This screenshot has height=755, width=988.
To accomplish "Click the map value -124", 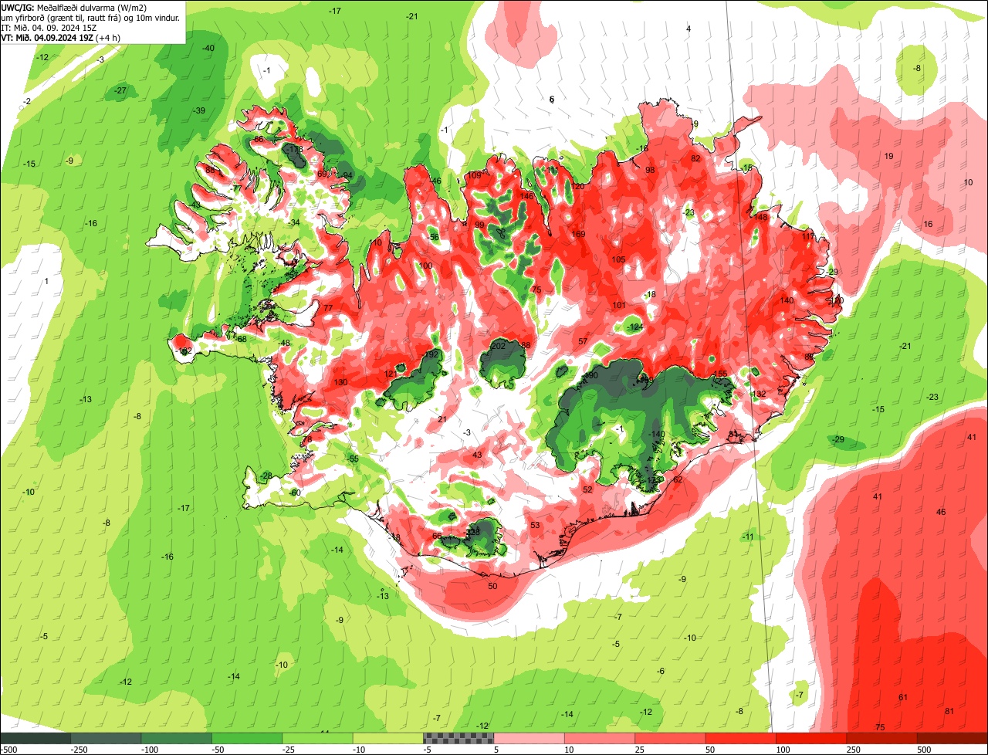I will (635, 327).
